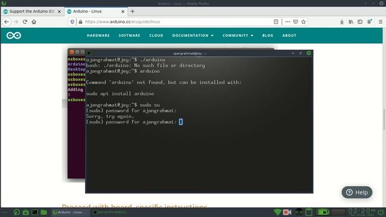Image resolution: width=386 pixels, height=217 pixels.
Task: Open the Firefox library icon
Action: pyautogui.click(x=351, y=22)
